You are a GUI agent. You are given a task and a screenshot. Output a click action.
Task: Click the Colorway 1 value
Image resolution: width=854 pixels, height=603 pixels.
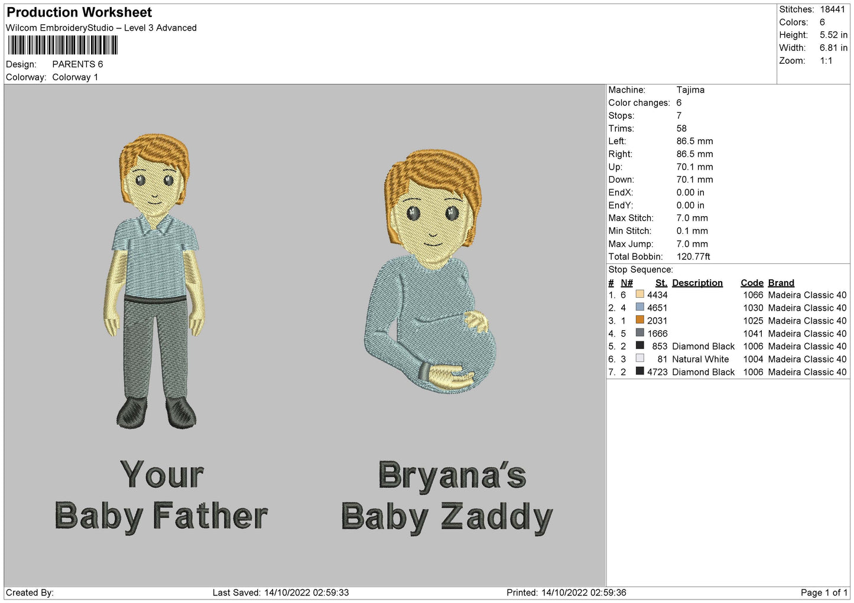click(75, 77)
